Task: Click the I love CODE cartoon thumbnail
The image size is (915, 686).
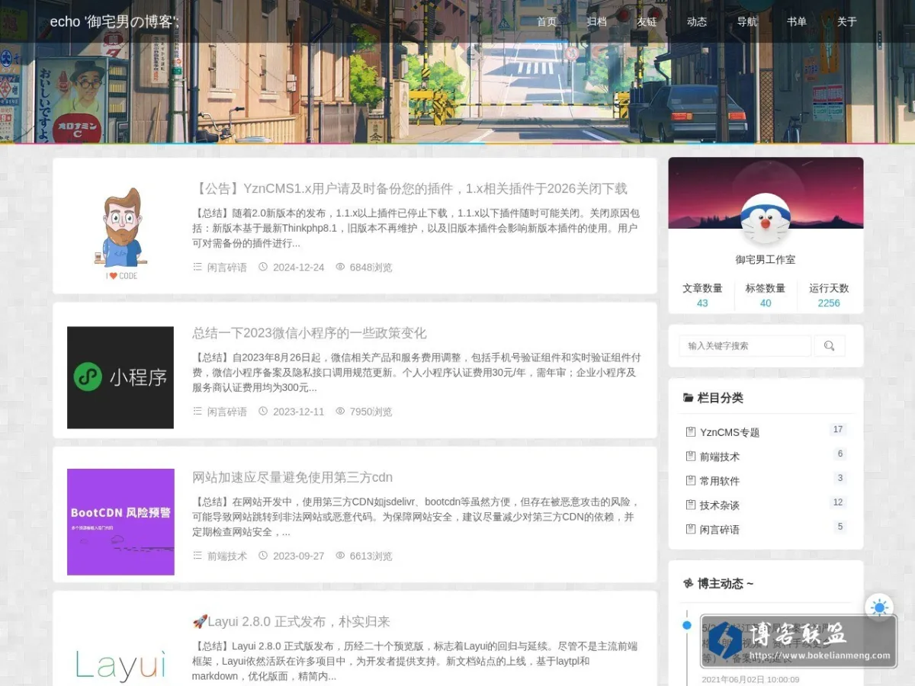Action: [x=120, y=233]
